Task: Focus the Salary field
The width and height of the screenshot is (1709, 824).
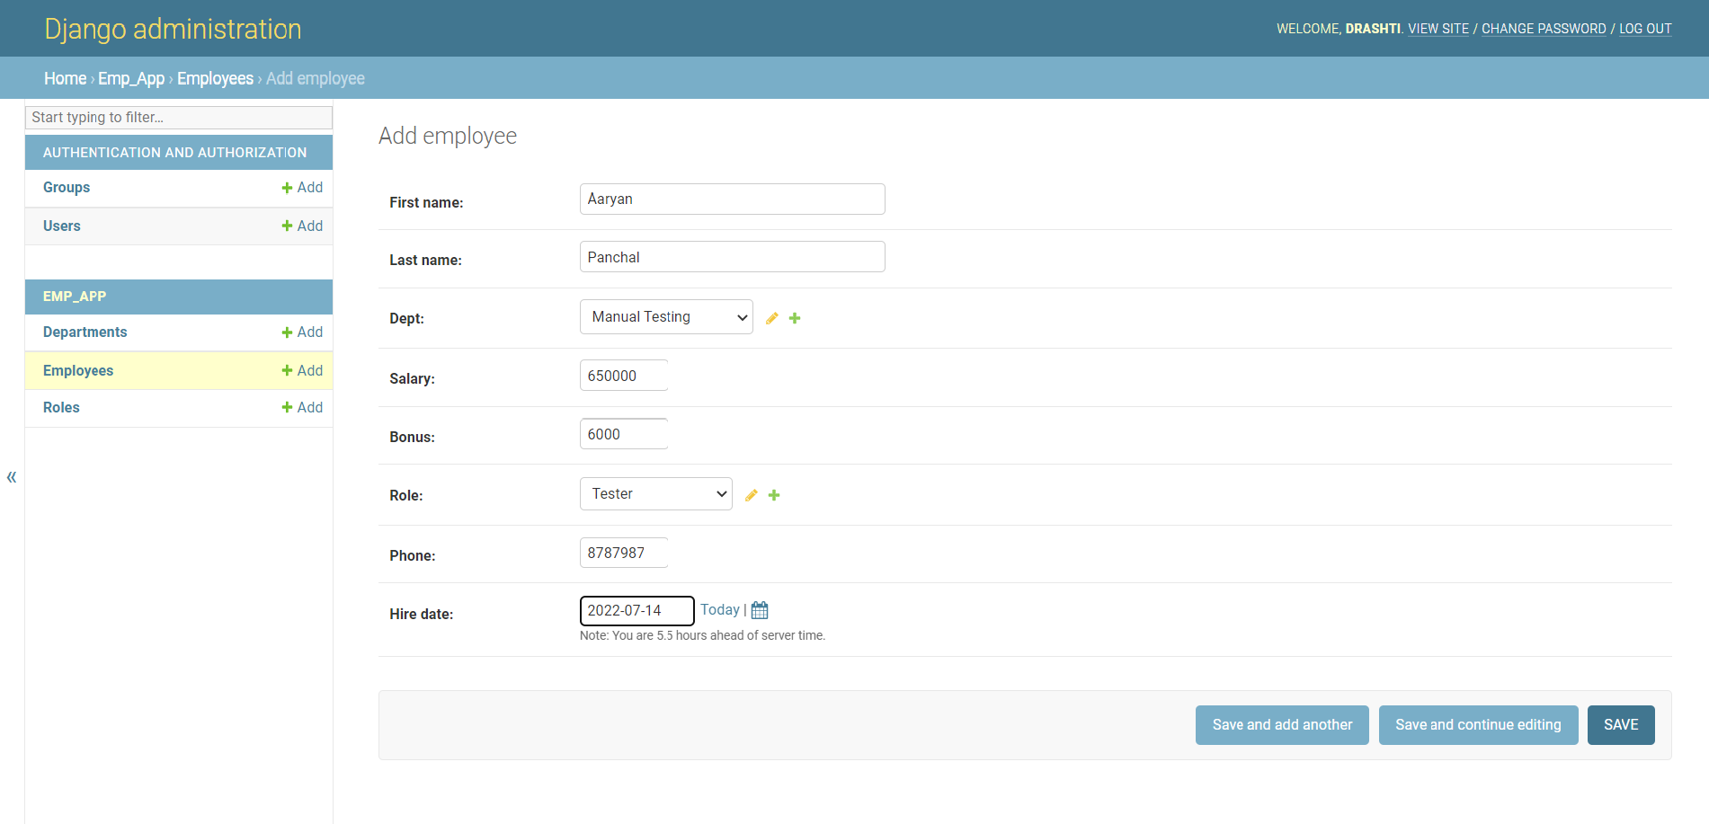Action: [x=624, y=376]
